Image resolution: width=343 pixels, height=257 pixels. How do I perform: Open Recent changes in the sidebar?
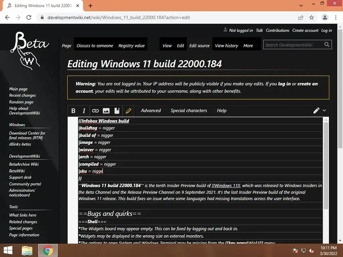coord(22,95)
